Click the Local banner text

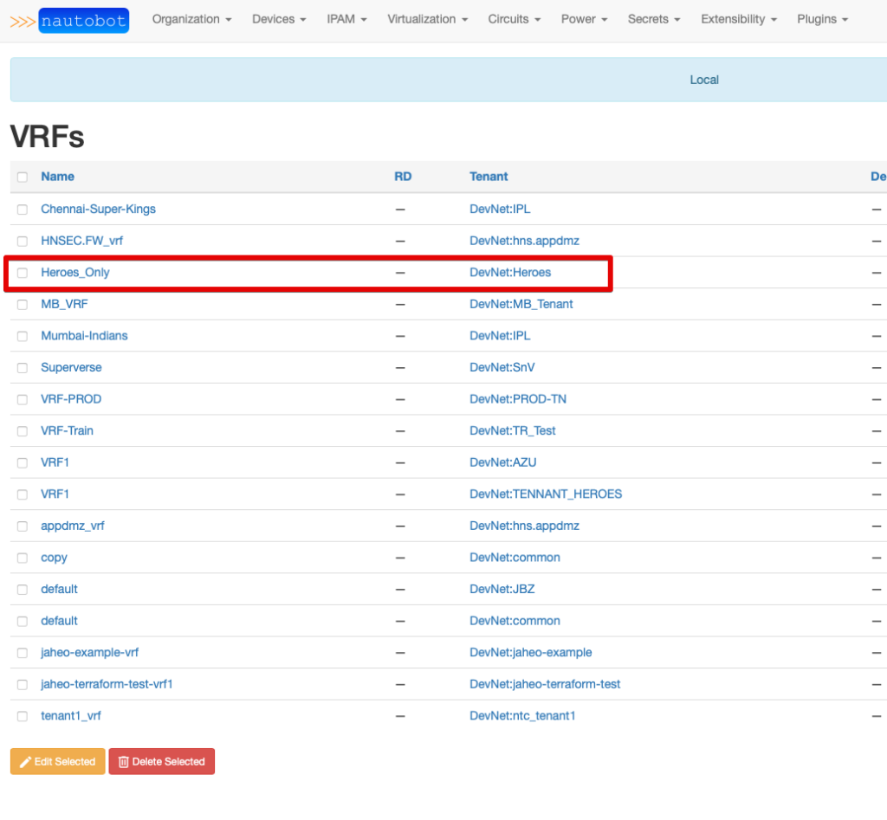pyautogui.click(x=704, y=80)
